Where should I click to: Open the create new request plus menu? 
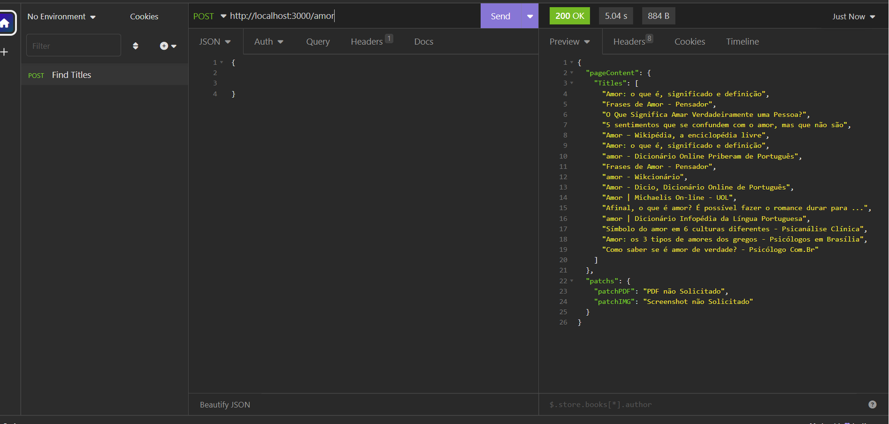pos(168,46)
